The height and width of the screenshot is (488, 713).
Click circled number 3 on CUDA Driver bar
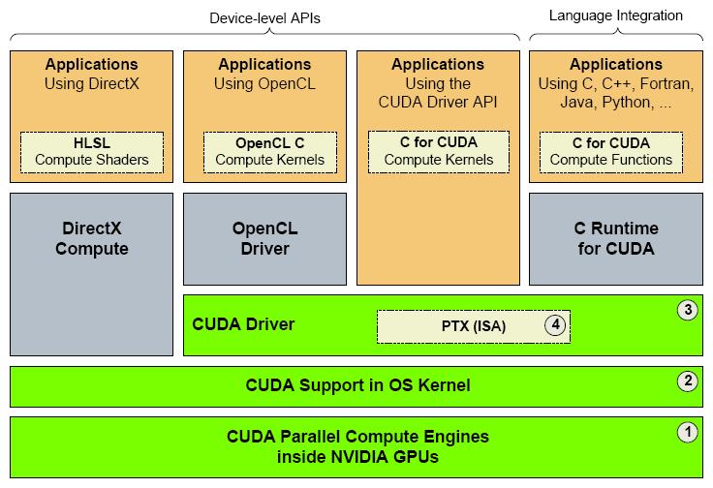[x=688, y=310]
